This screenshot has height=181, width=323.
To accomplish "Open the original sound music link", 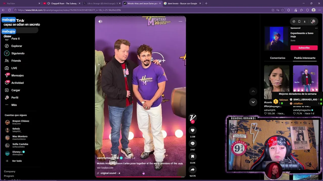I will [109, 173].
